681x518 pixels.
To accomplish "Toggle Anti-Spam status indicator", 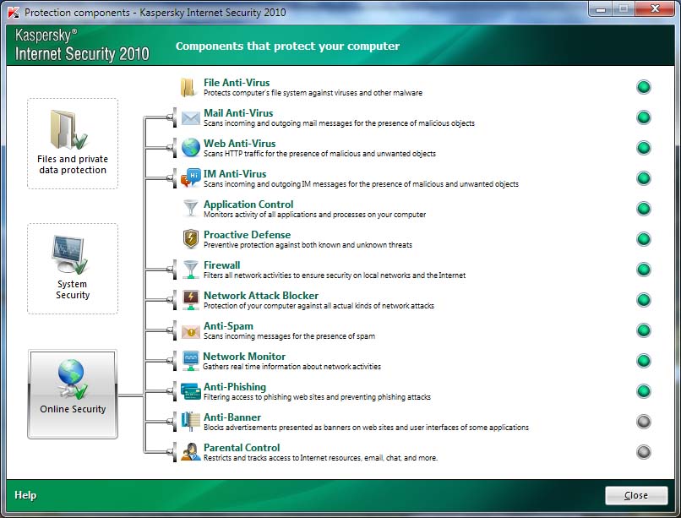I will [x=644, y=330].
